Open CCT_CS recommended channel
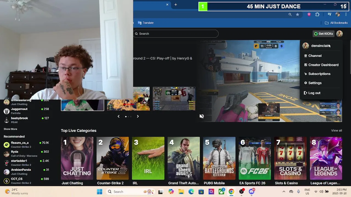 [26, 181]
